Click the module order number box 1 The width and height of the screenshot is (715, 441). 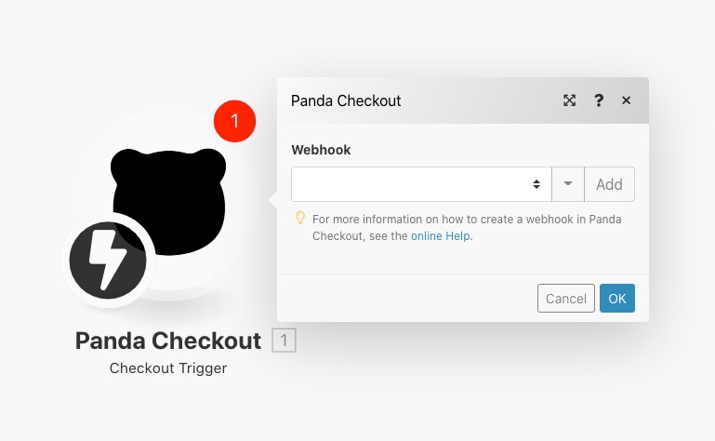285,341
